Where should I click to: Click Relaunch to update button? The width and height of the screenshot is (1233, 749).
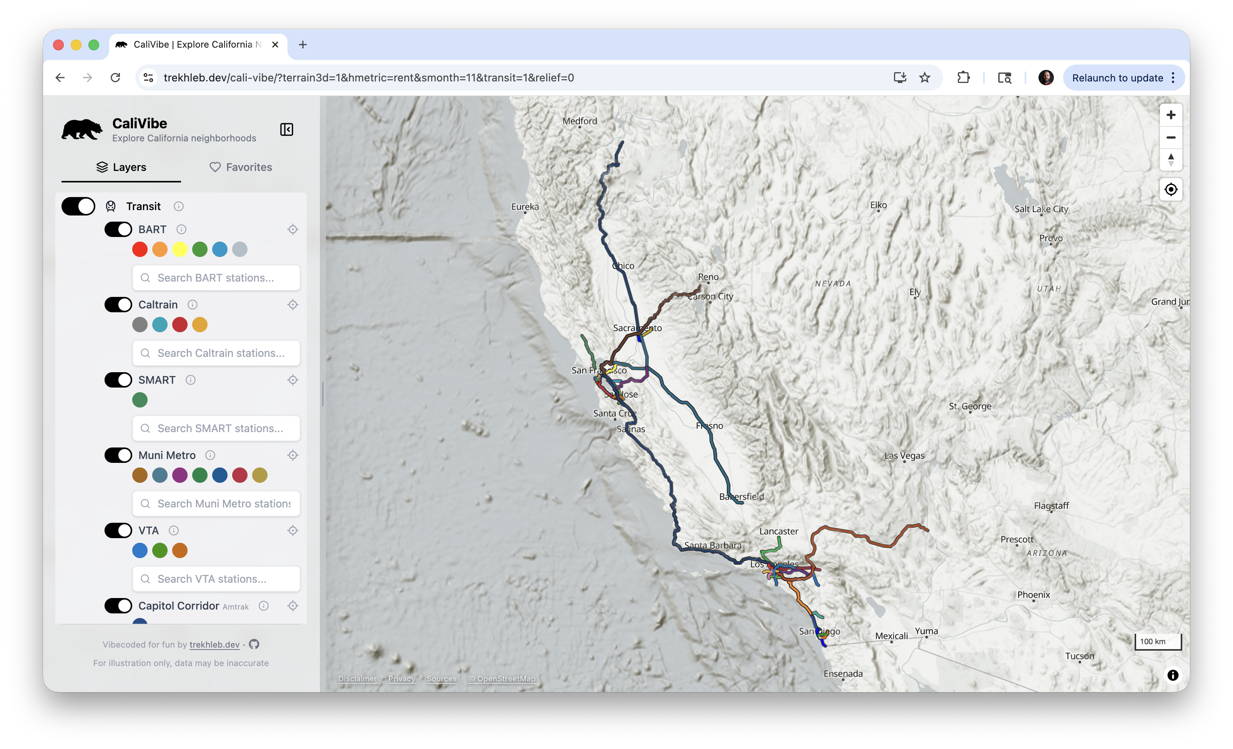pos(1117,78)
